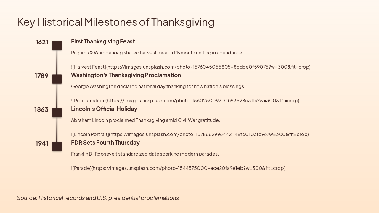Image resolution: width=379 pixels, height=213 pixels.
Task: Select the "First Thanksgiving Feast" heading
Action: 103,41
